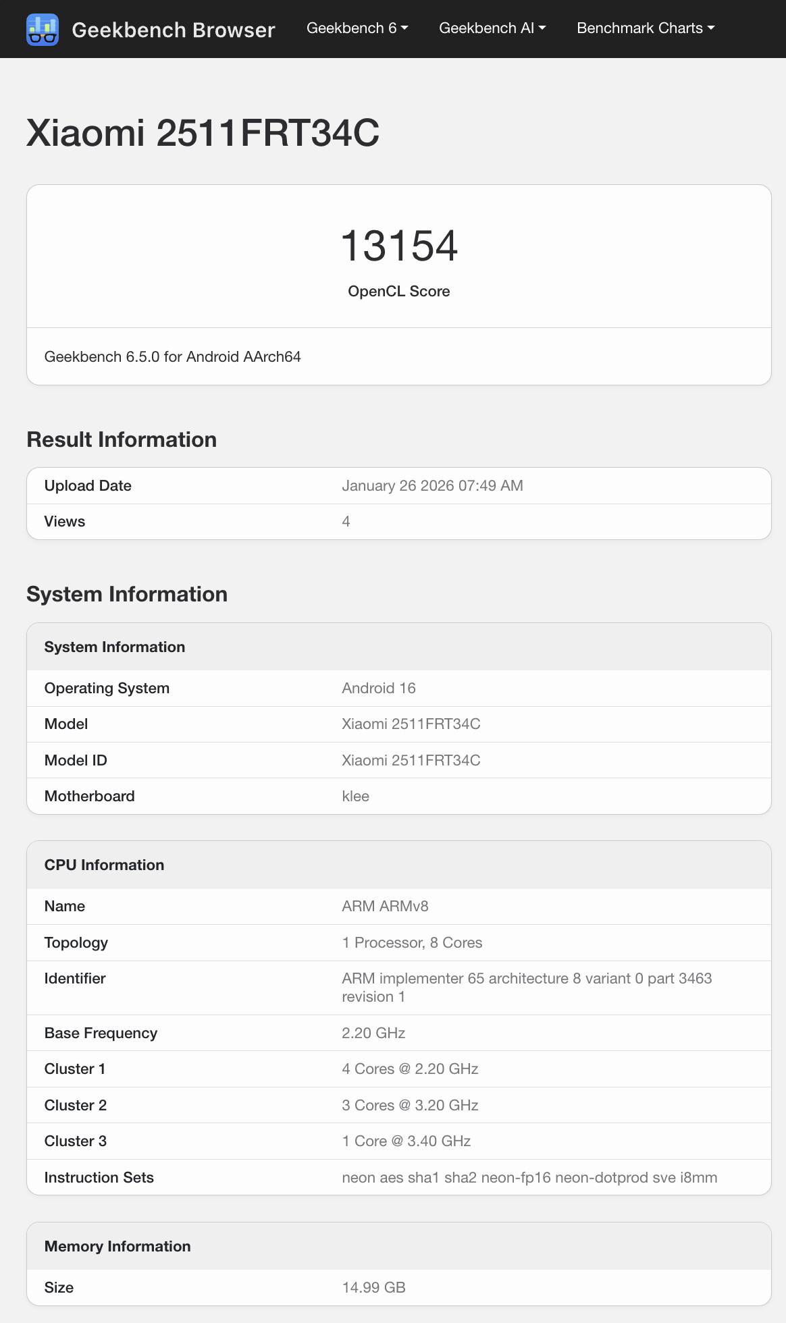Screen dimensions: 786x1323
Task: Click the Xiaomi 2511FRT34C page title
Action: pyautogui.click(x=203, y=132)
